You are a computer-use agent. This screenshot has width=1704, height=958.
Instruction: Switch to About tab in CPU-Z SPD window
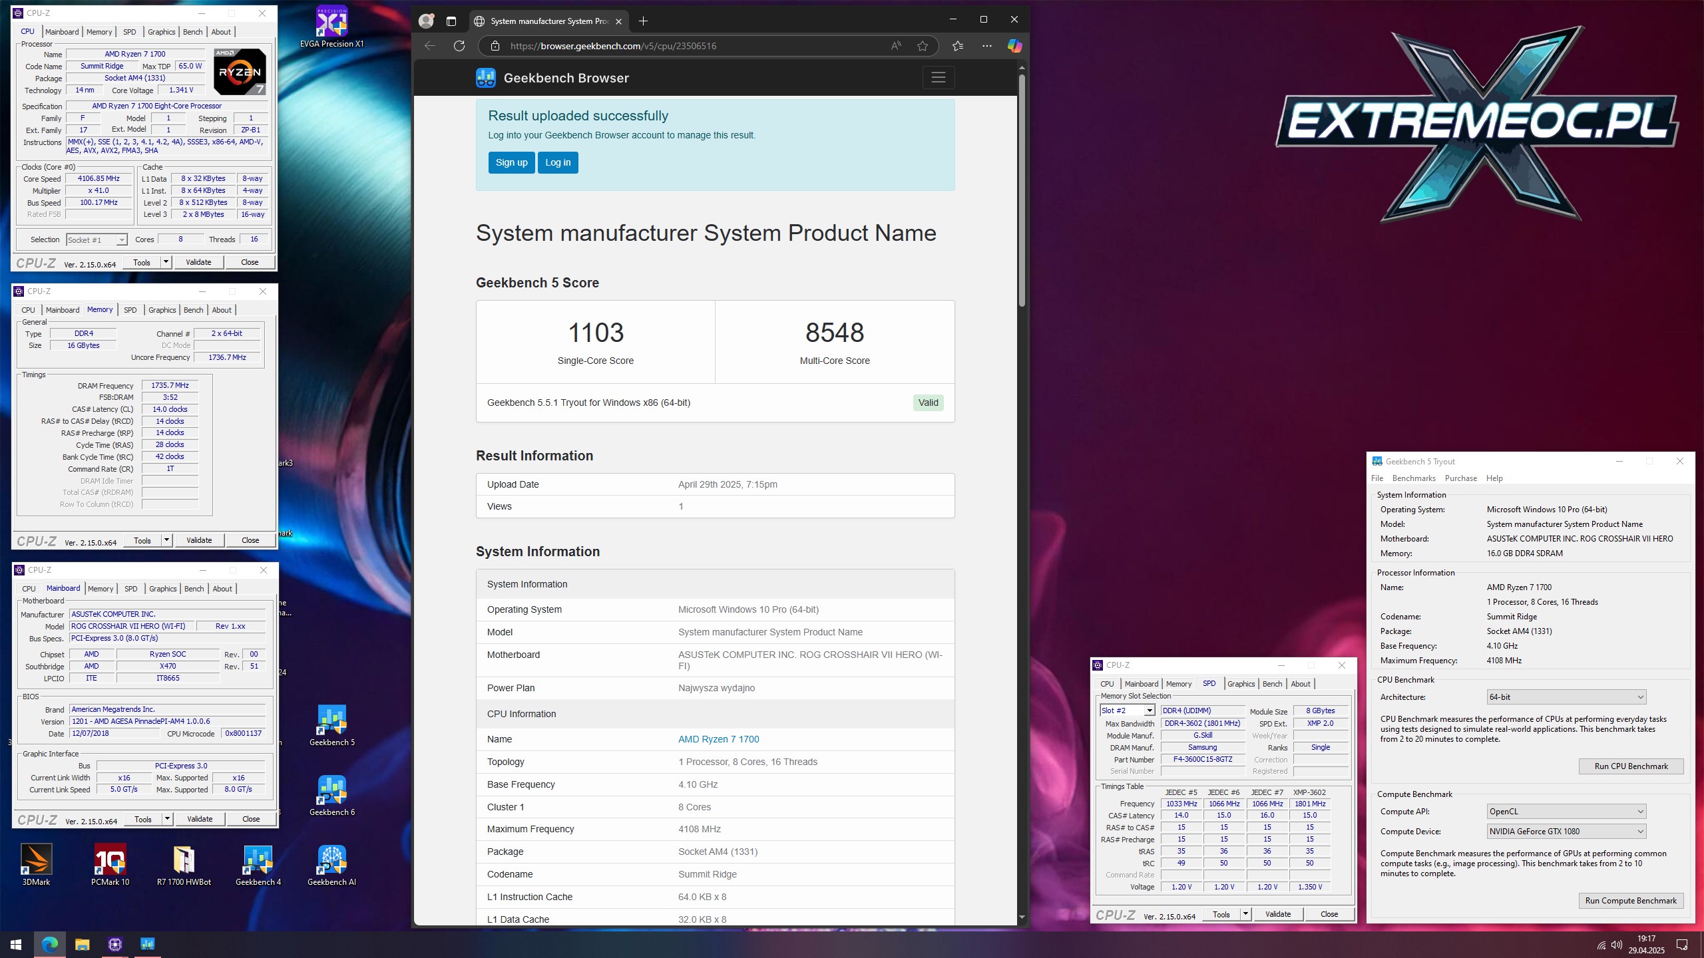tap(1300, 684)
